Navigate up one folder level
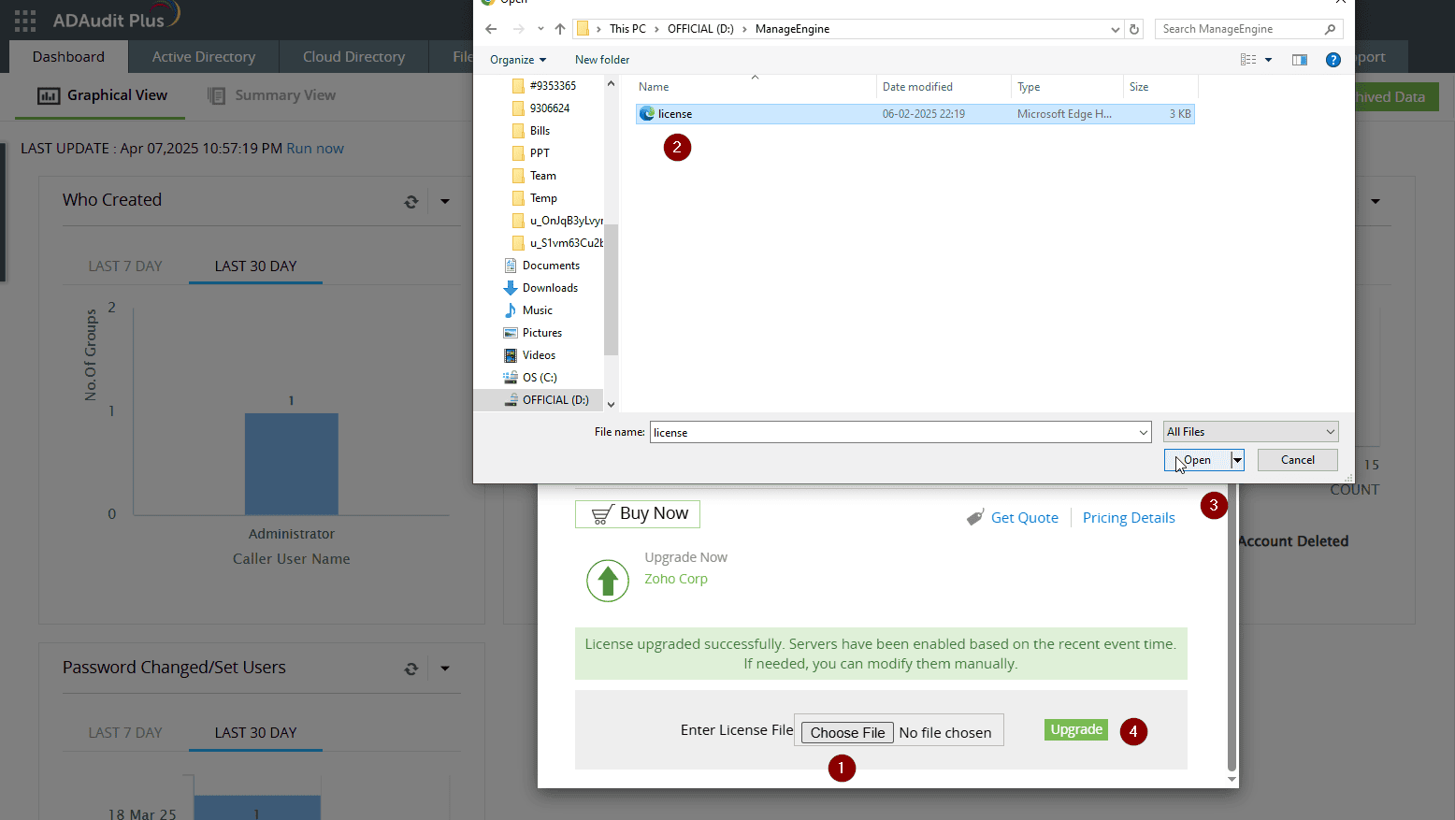 (x=560, y=29)
